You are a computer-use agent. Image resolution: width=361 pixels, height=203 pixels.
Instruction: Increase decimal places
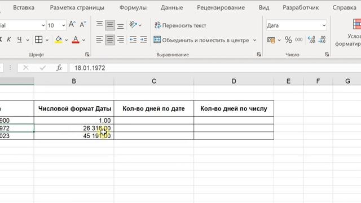tap(311, 40)
